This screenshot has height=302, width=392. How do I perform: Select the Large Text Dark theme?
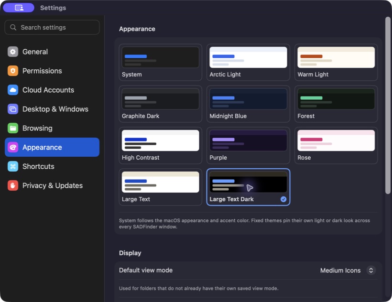[248, 187]
